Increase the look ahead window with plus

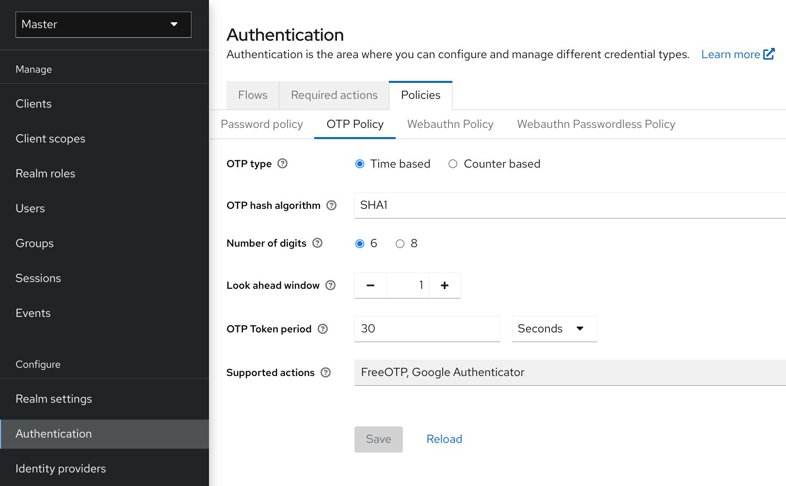444,285
